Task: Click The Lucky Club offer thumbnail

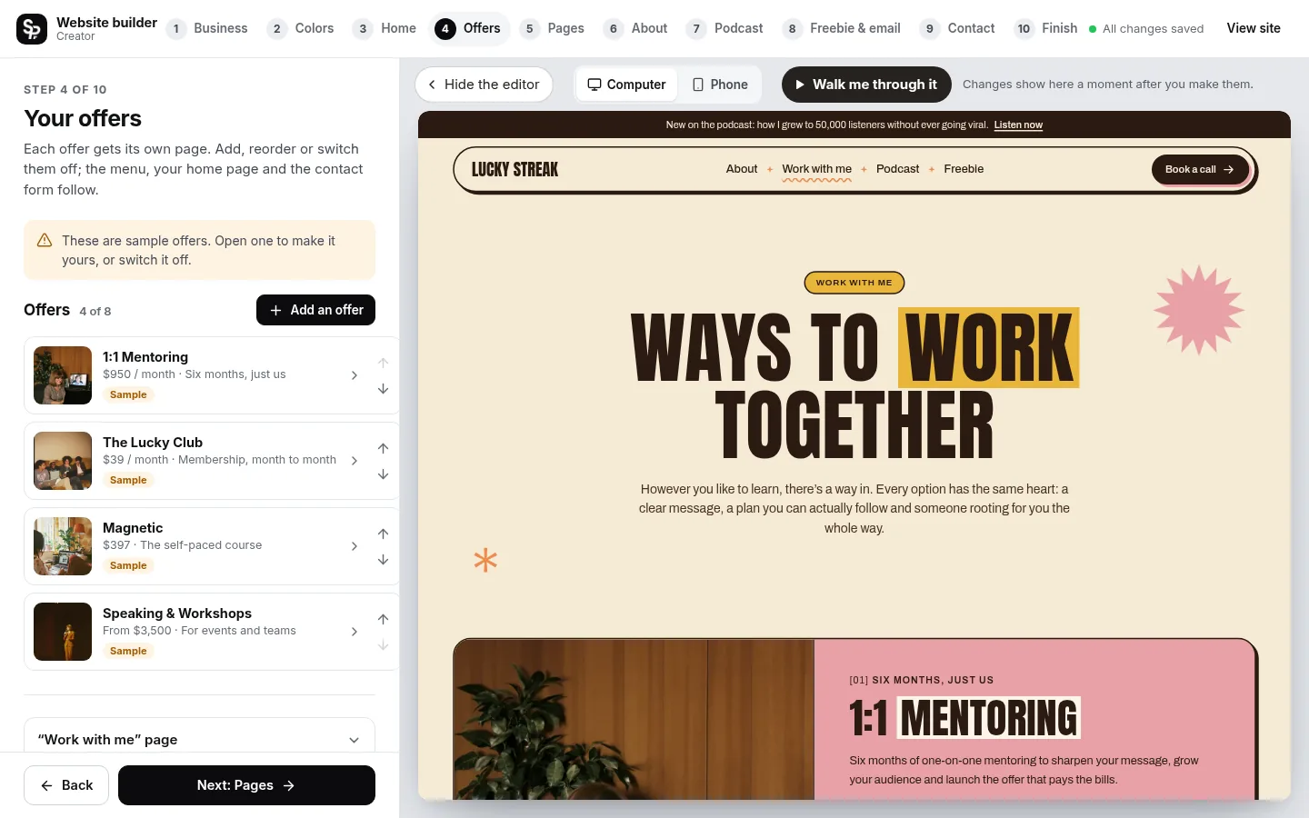Action: (x=63, y=461)
